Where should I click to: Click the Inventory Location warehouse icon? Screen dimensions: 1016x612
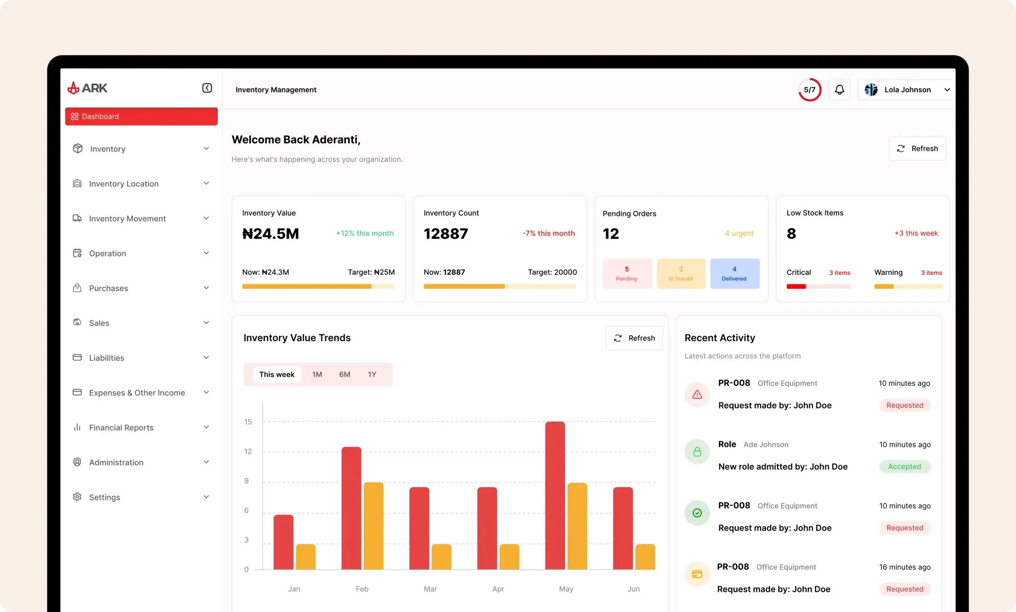click(77, 184)
